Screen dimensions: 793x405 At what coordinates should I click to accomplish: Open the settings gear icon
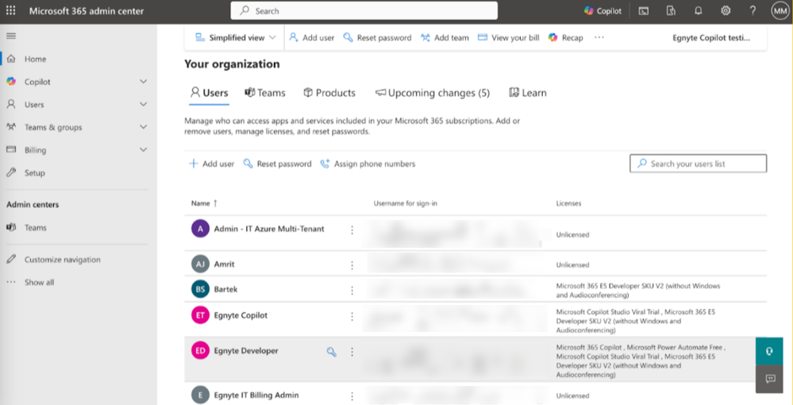point(726,10)
